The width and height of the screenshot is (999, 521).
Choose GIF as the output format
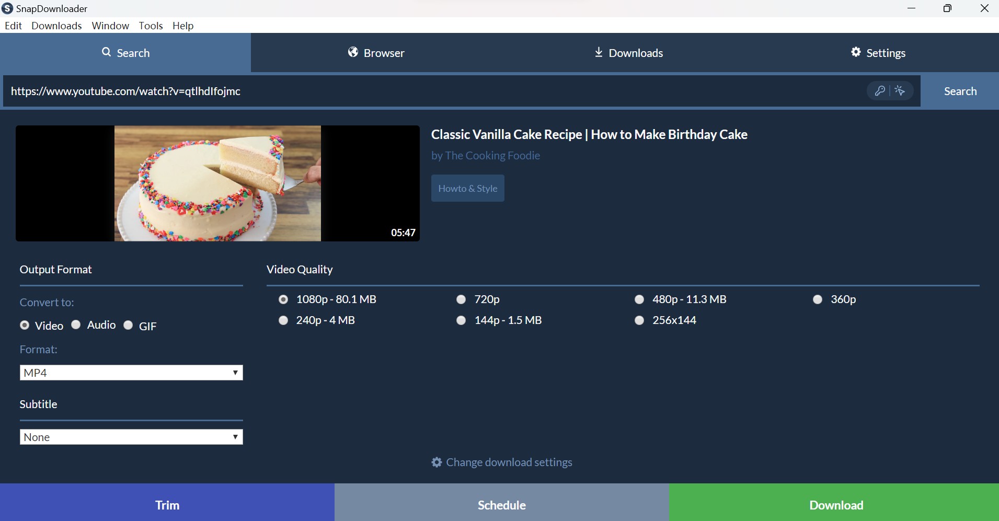[128, 325]
